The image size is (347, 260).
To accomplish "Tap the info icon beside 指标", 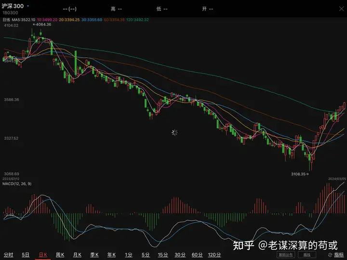I will [330, 255].
